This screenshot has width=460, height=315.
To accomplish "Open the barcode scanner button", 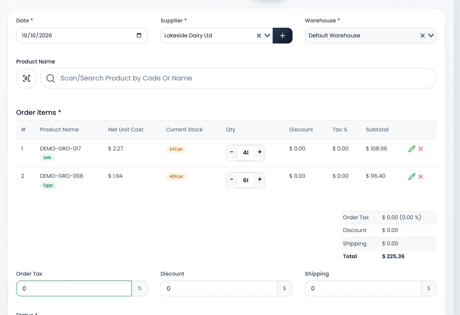I will 26,78.
